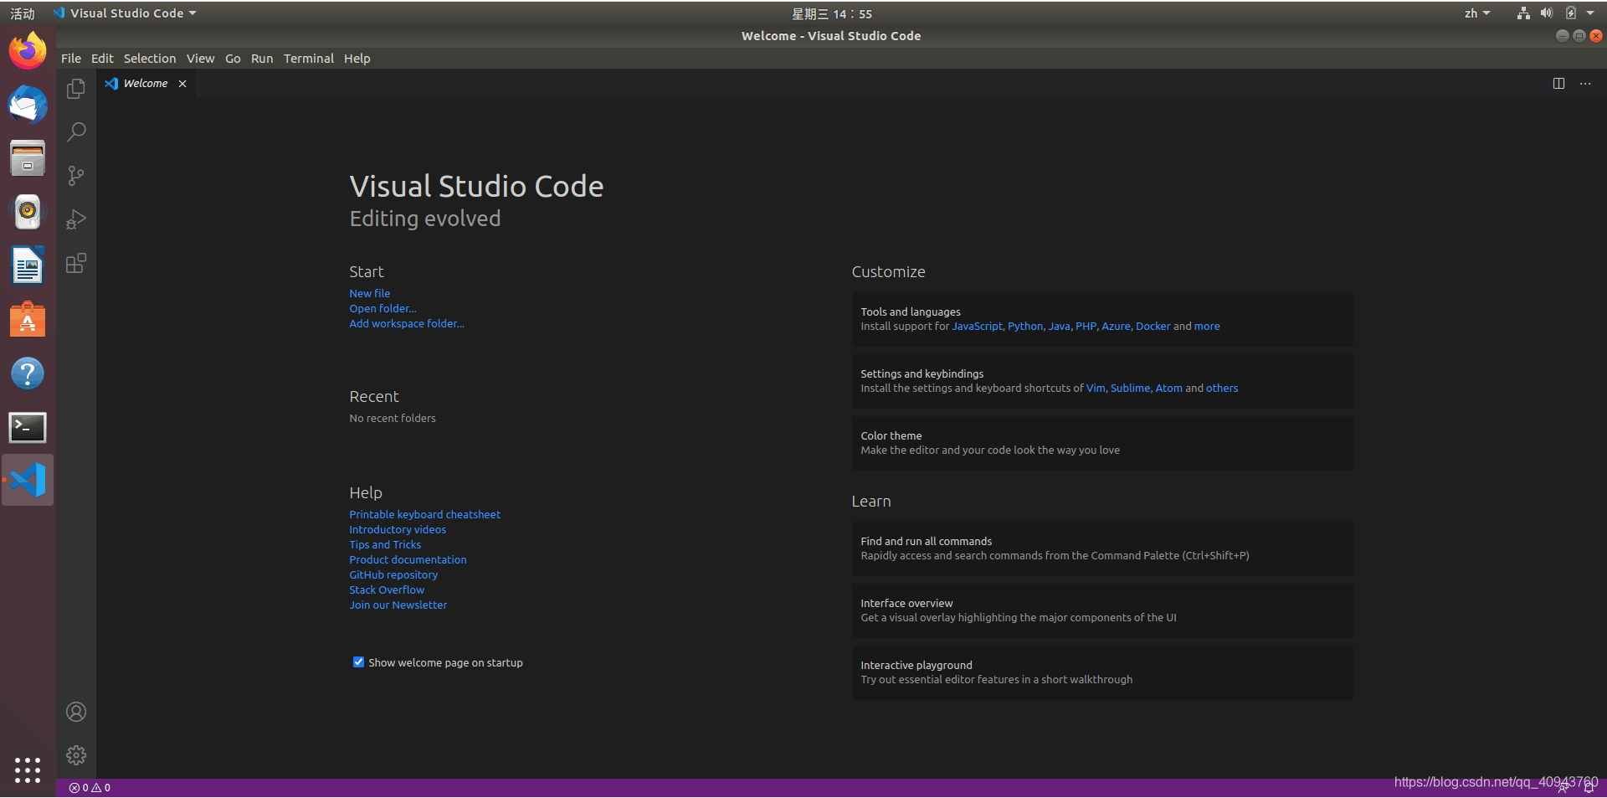Launch Firefox from the Ubuntu dock
Screen dimensions: 1607x798
[x=28, y=51]
